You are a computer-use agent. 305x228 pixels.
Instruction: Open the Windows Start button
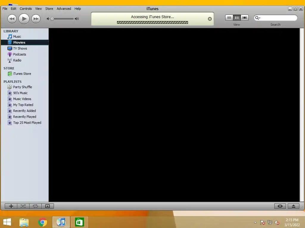(x=7, y=222)
